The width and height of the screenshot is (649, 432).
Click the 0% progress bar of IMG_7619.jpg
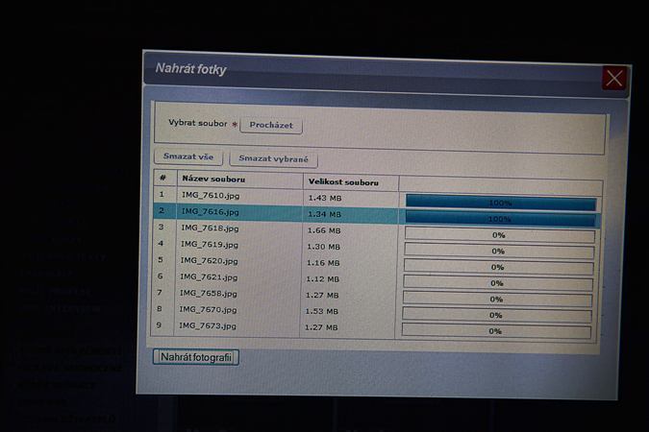coord(499,252)
